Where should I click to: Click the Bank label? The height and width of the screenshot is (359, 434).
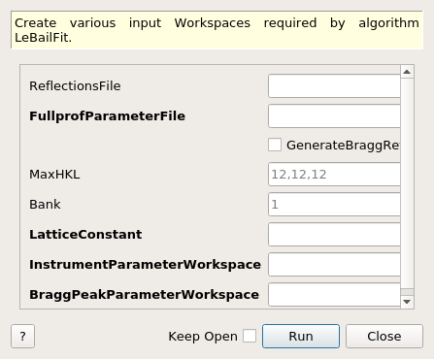tap(45, 205)
